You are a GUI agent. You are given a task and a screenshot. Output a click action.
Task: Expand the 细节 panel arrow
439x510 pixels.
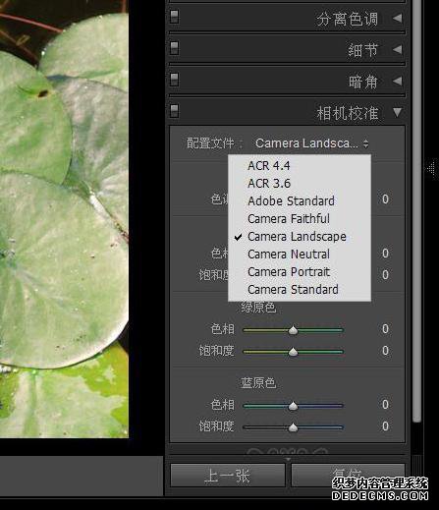click(397, 49)
